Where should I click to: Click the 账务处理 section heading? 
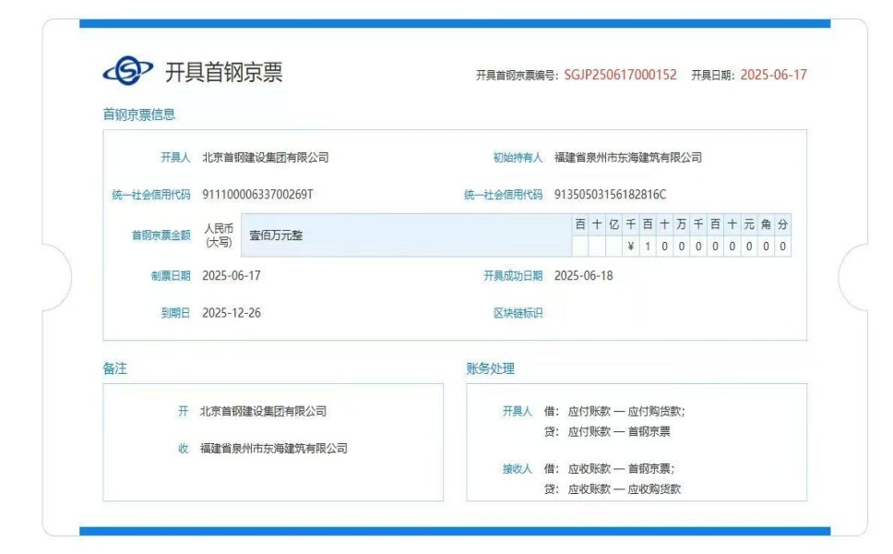490,368
